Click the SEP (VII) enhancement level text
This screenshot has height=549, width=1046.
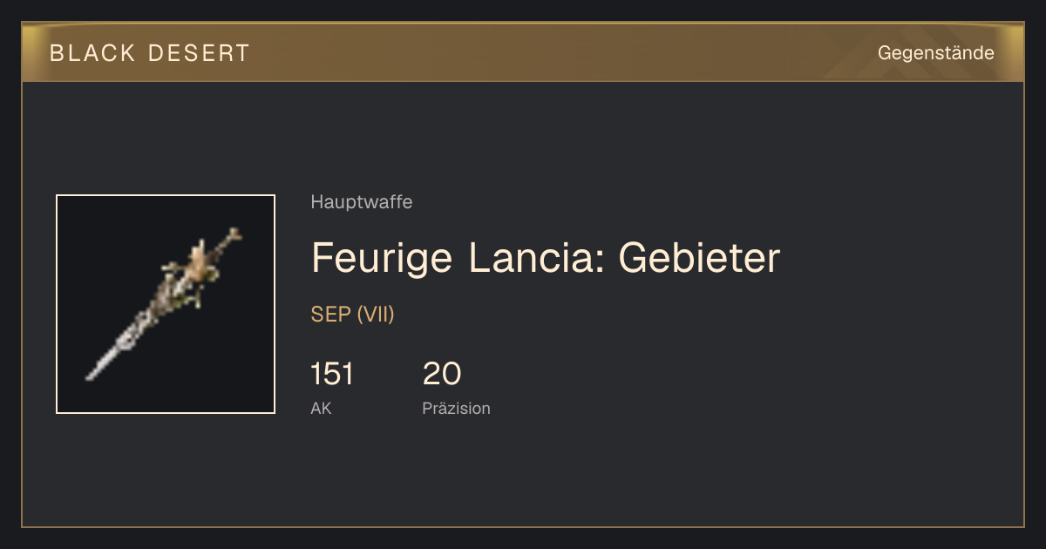[353, 315]
